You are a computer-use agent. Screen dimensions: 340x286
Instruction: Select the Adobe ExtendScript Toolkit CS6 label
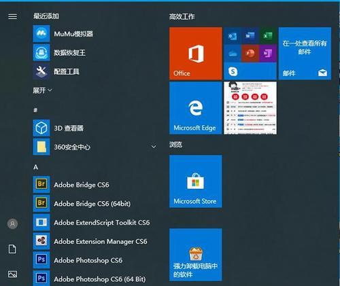[x=102, y=223]
